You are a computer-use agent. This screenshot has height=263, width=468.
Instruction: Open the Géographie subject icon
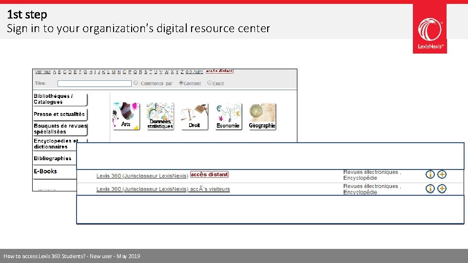[x=262, y=116]
